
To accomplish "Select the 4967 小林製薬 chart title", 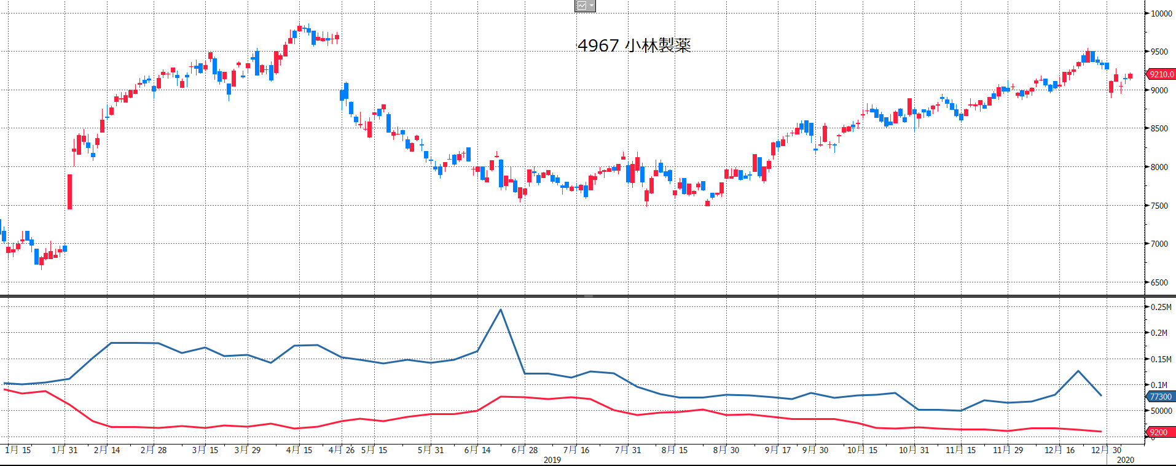I will point(634,45).
